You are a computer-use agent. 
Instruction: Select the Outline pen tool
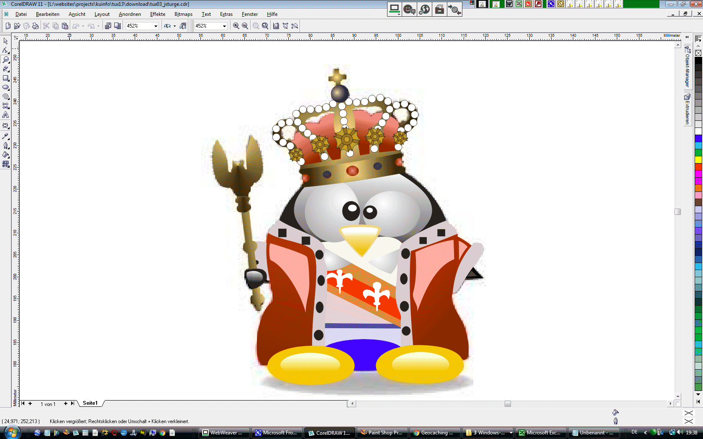5,145
